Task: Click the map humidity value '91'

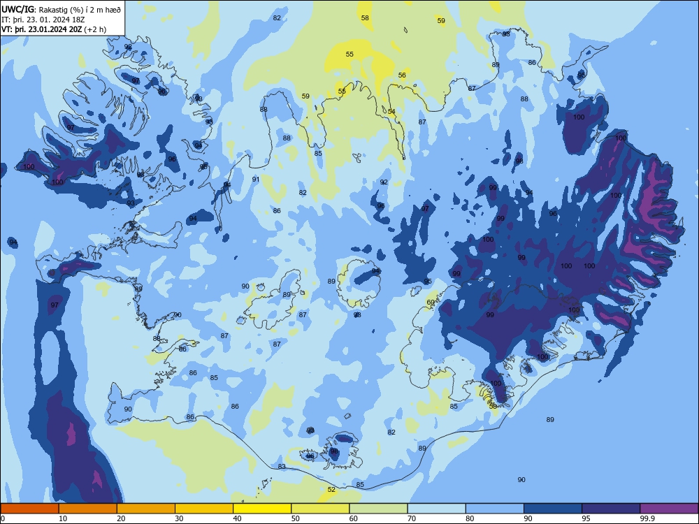Action: click(255, 179)
